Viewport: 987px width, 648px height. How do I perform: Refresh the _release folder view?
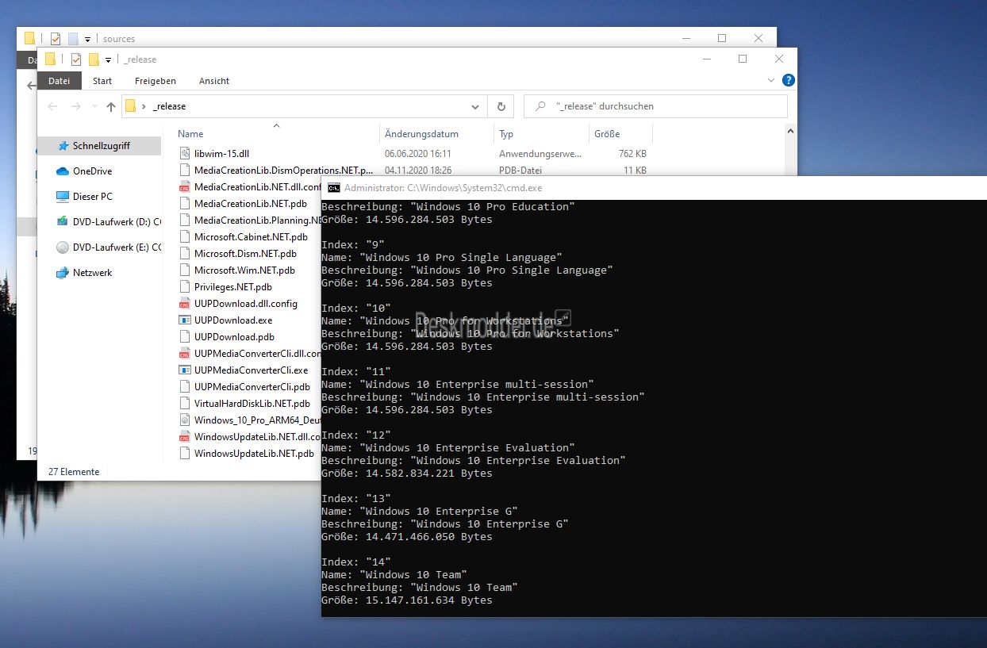pos(501,106)
